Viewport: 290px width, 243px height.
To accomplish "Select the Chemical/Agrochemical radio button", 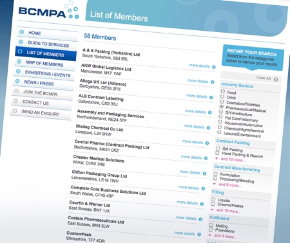I will 220,127.
